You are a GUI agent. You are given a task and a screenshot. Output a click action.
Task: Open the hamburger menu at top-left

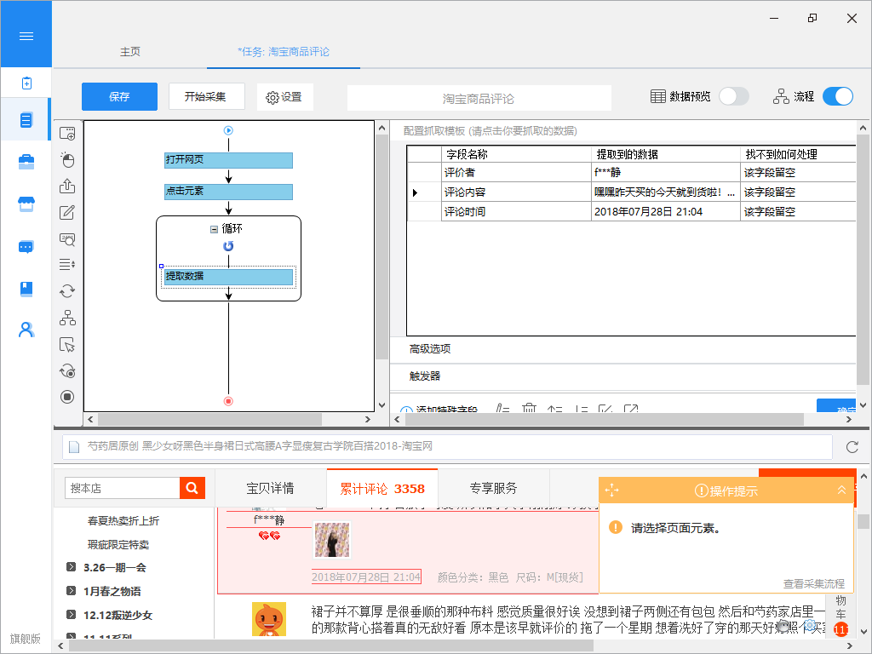(26, 36)
